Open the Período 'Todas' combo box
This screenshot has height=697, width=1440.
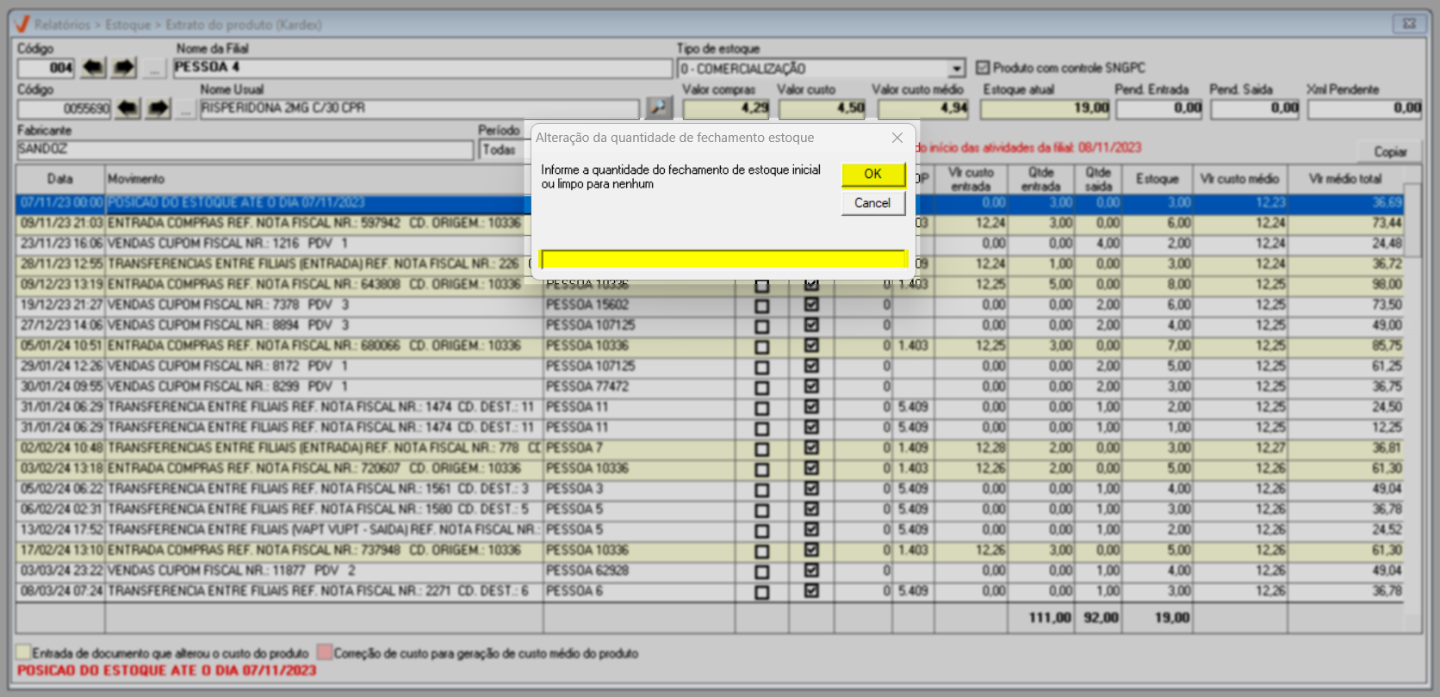tap(500, 150)
